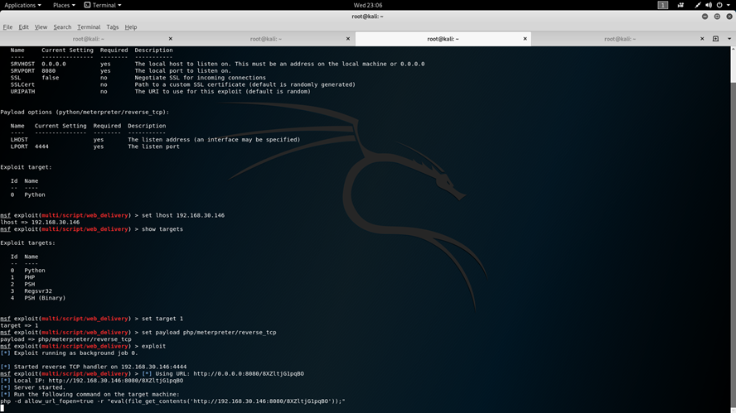Click the network connection icon in top bar

[x=698, y=5]
